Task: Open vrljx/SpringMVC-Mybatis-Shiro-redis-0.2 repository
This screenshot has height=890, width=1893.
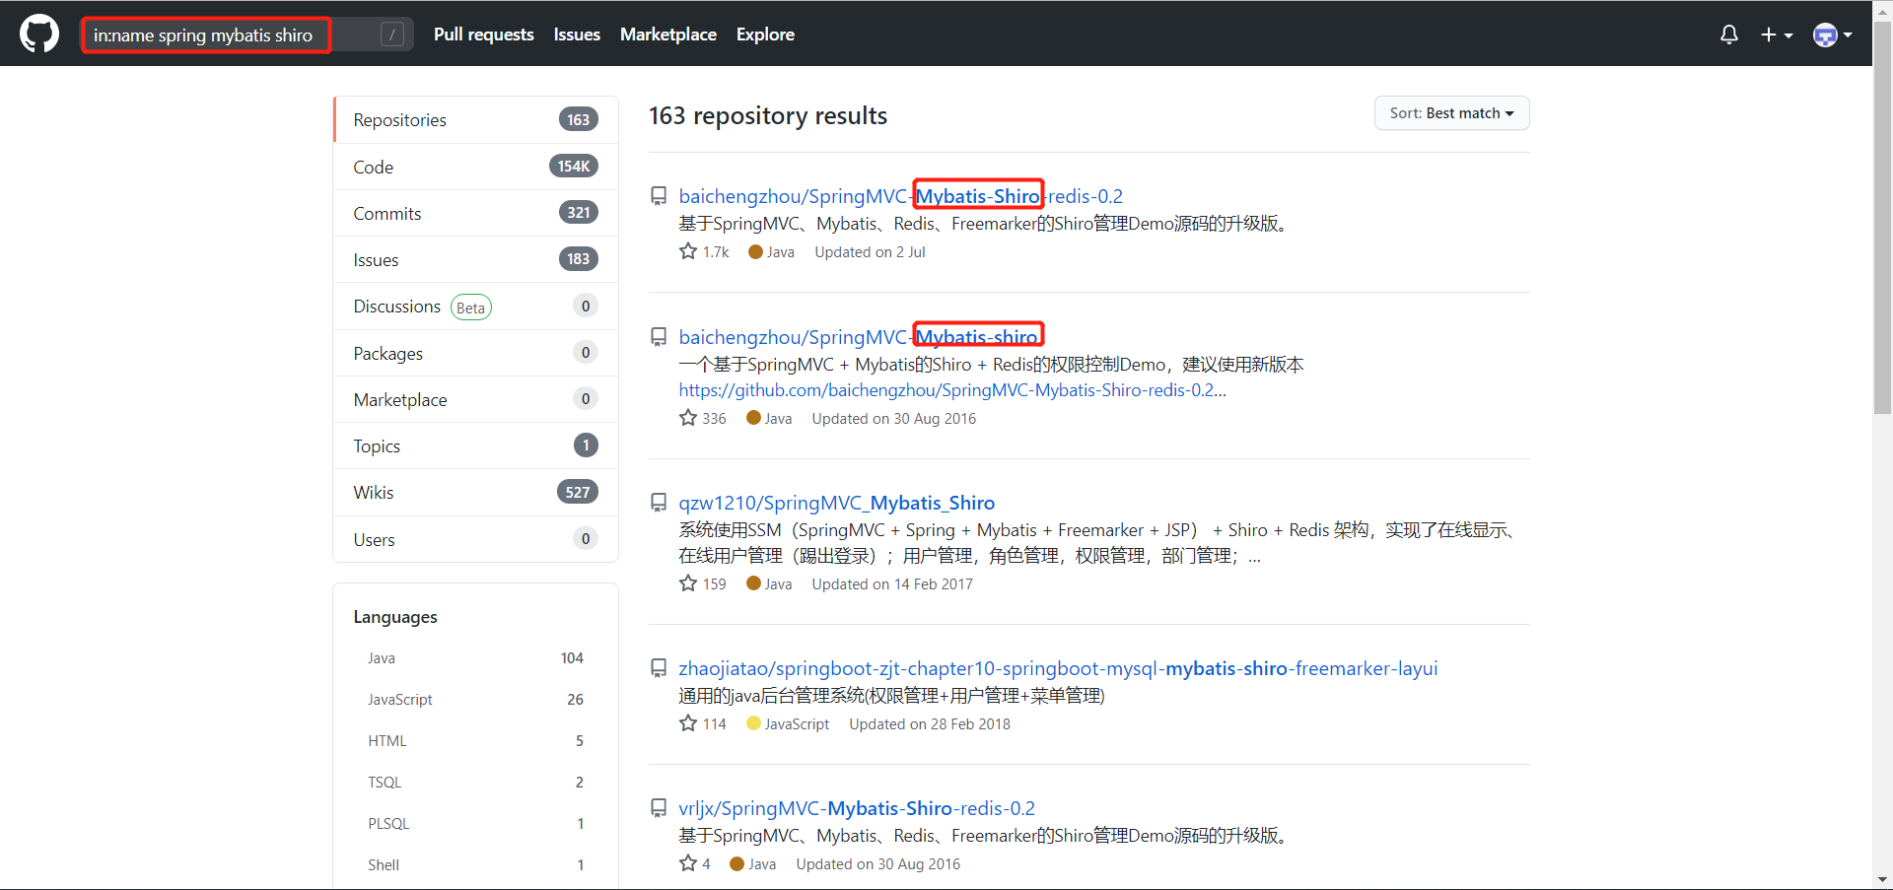Action: [857, 808]
